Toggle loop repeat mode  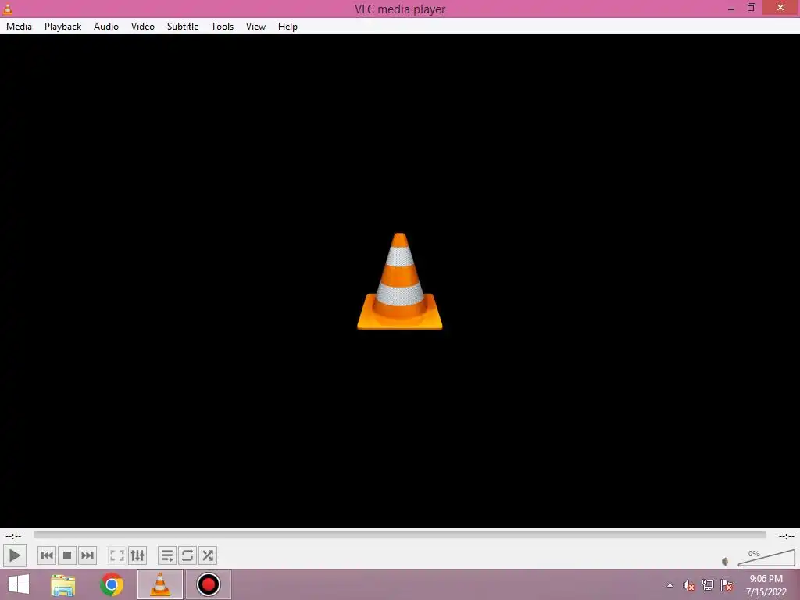coord(187,555)
